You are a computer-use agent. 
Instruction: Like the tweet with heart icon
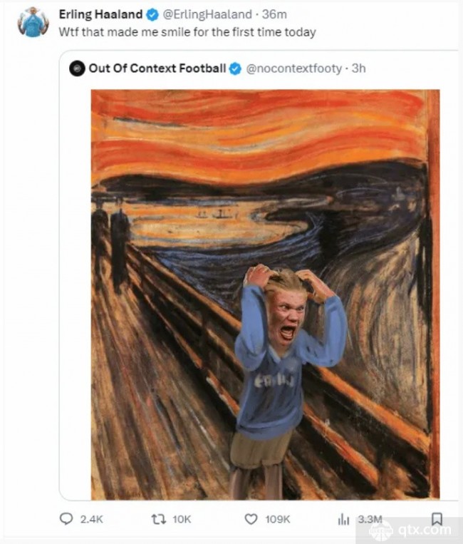(x=251, y=519)
